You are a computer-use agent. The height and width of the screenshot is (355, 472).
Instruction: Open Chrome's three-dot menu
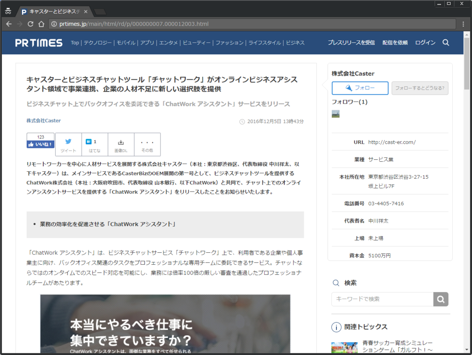pos(463,24)
